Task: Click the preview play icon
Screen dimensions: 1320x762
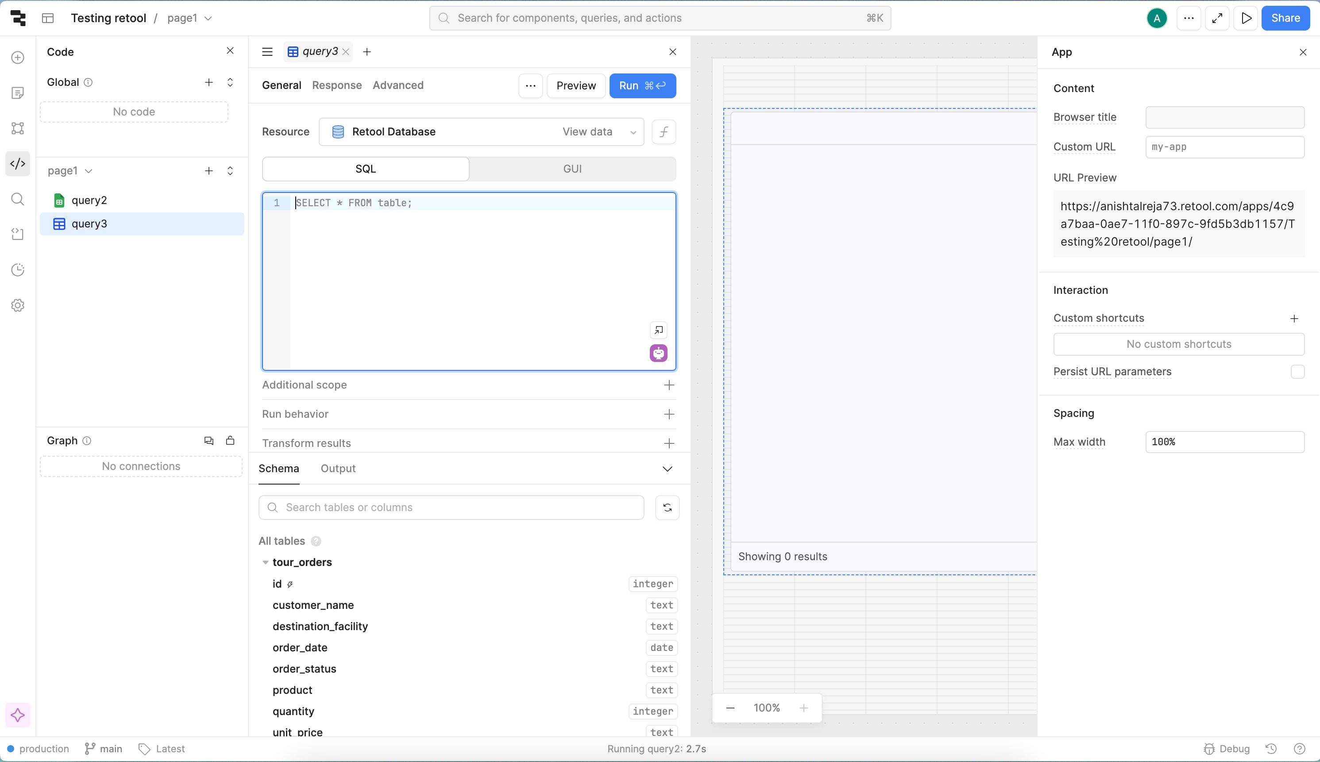Action: coord(1246,18)
